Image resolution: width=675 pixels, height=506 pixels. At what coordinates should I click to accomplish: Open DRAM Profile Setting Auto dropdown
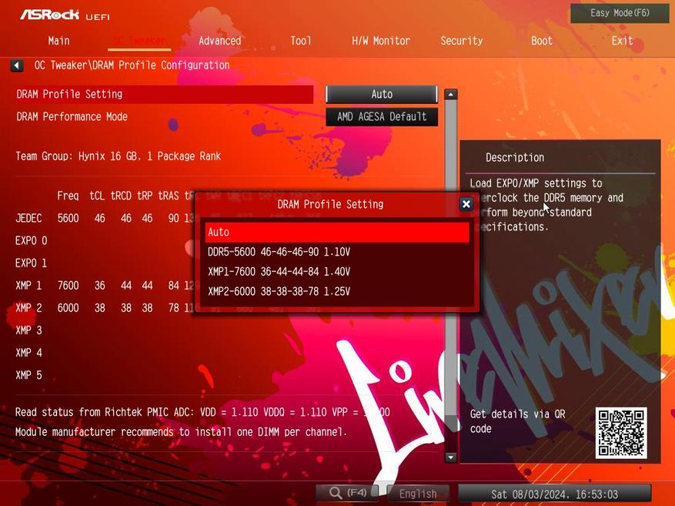[x=382, y=94]
